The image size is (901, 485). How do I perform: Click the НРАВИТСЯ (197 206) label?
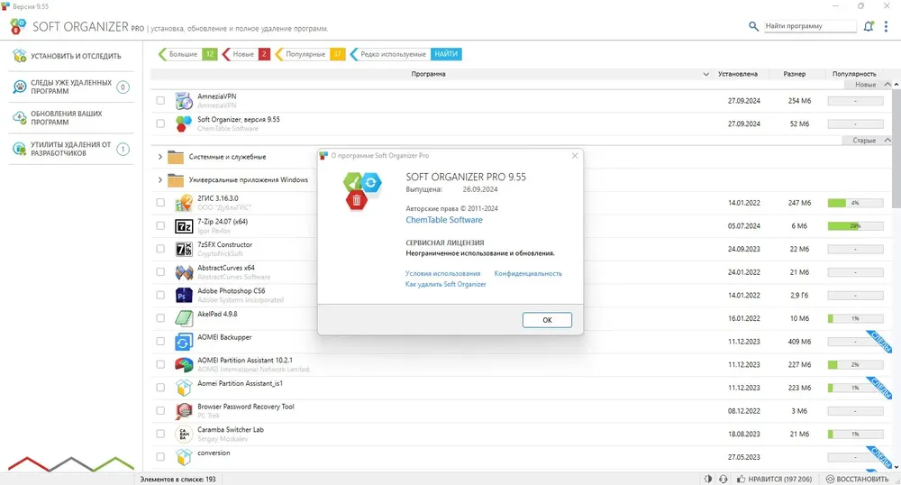click(779, 479)
